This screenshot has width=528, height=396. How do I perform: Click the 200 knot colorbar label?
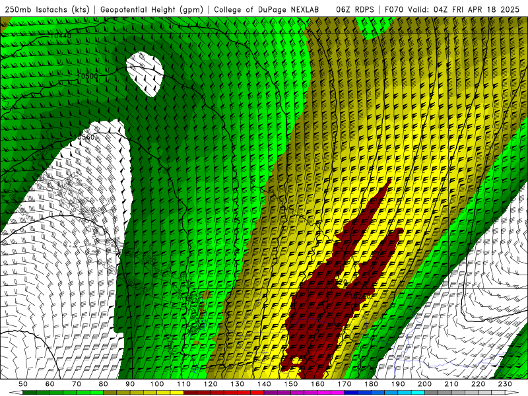pos(424,384)
